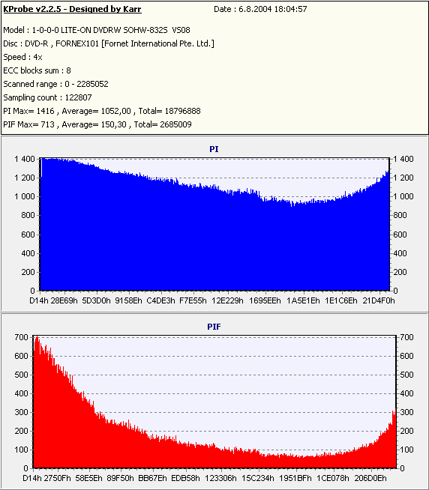Click the '1951BFh' x-axis label

(295, 478)
